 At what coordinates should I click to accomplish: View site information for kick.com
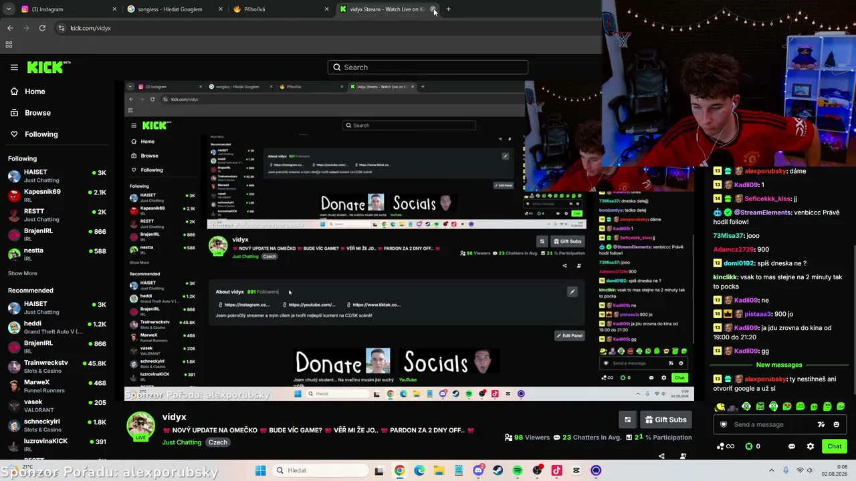coord(62,28)
